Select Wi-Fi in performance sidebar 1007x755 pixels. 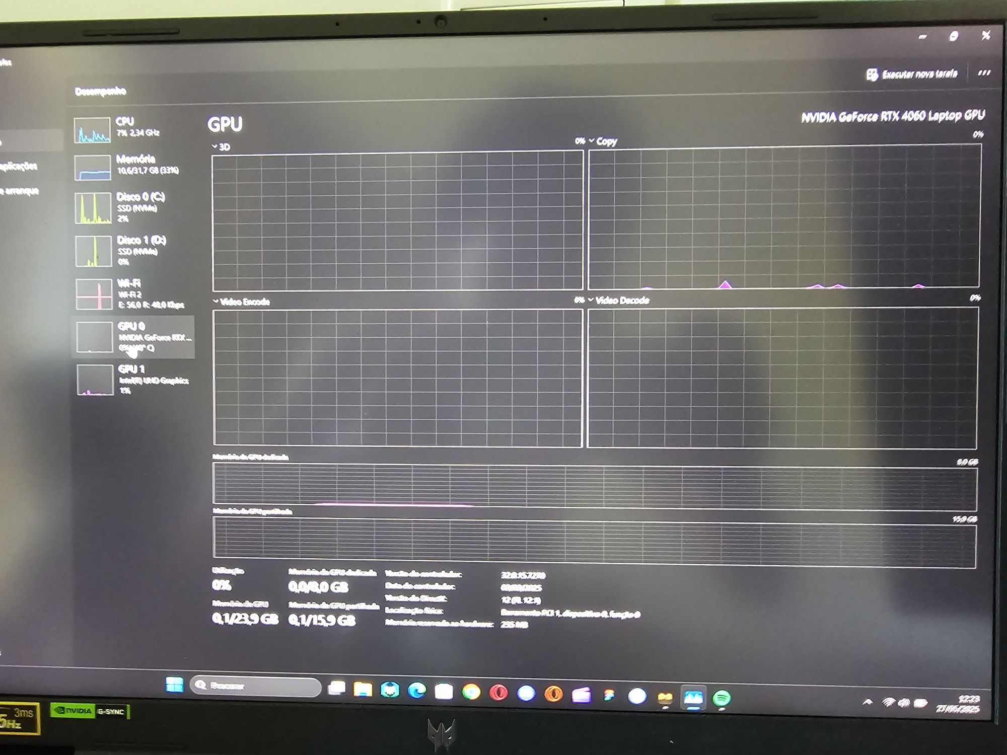tap(133, 294)
